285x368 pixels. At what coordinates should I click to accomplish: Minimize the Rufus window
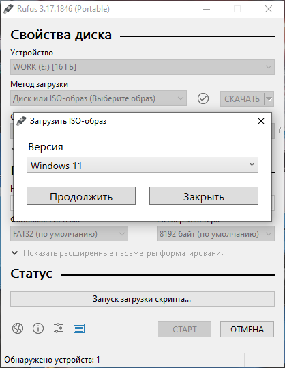207,9
